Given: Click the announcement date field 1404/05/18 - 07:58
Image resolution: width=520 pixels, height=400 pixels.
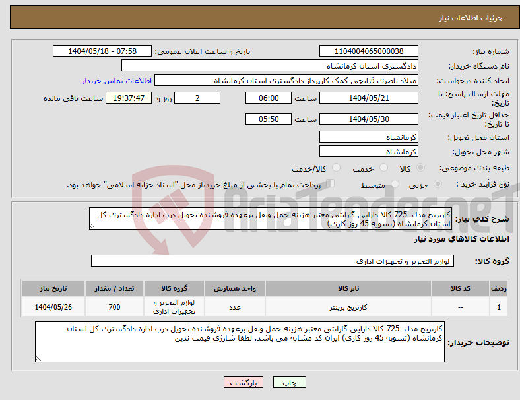Looking at the screenshot, I should coord(102,51).
